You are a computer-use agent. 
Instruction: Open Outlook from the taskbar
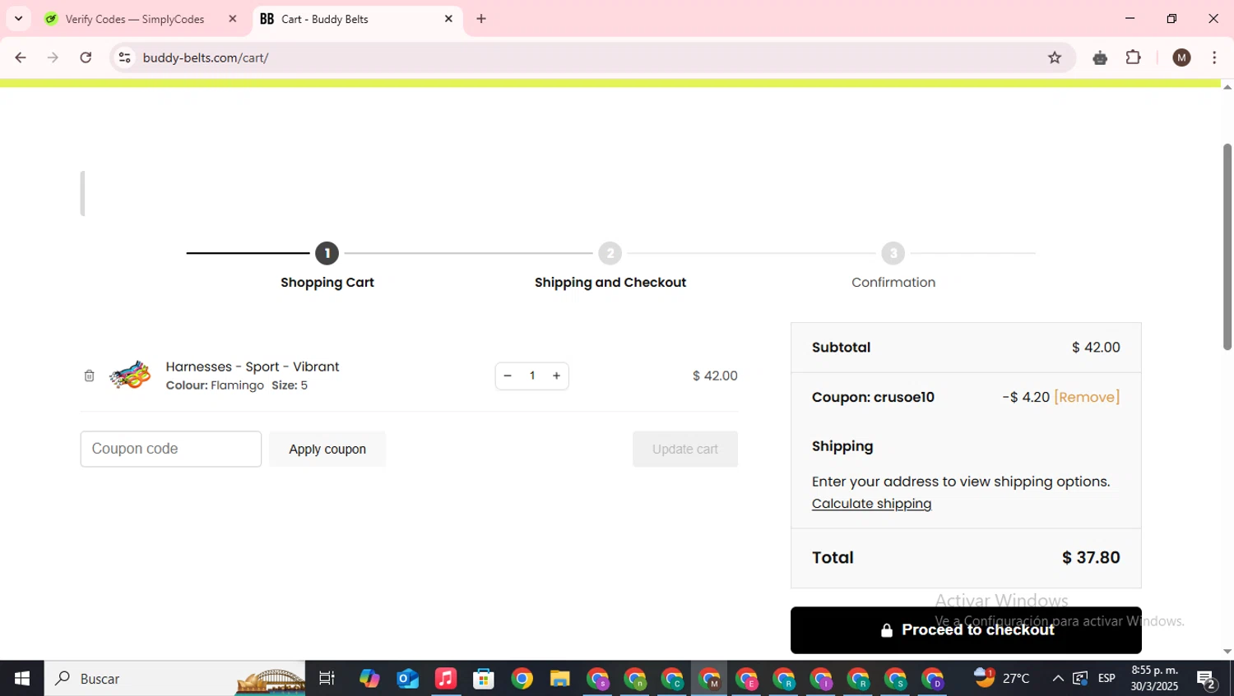[x=408, y=679]
